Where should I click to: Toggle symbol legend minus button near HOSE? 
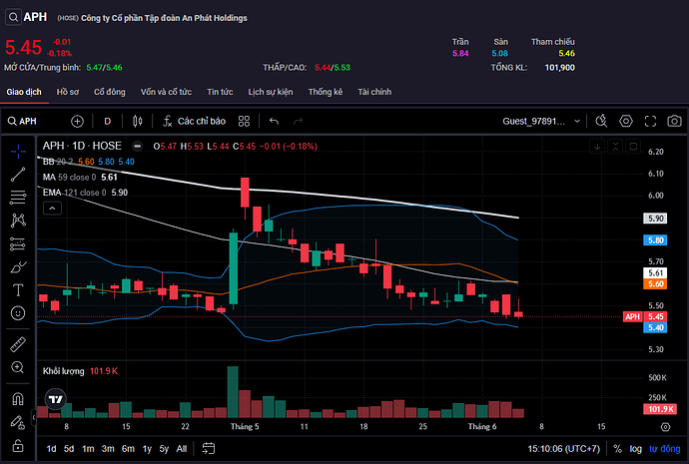138,146
